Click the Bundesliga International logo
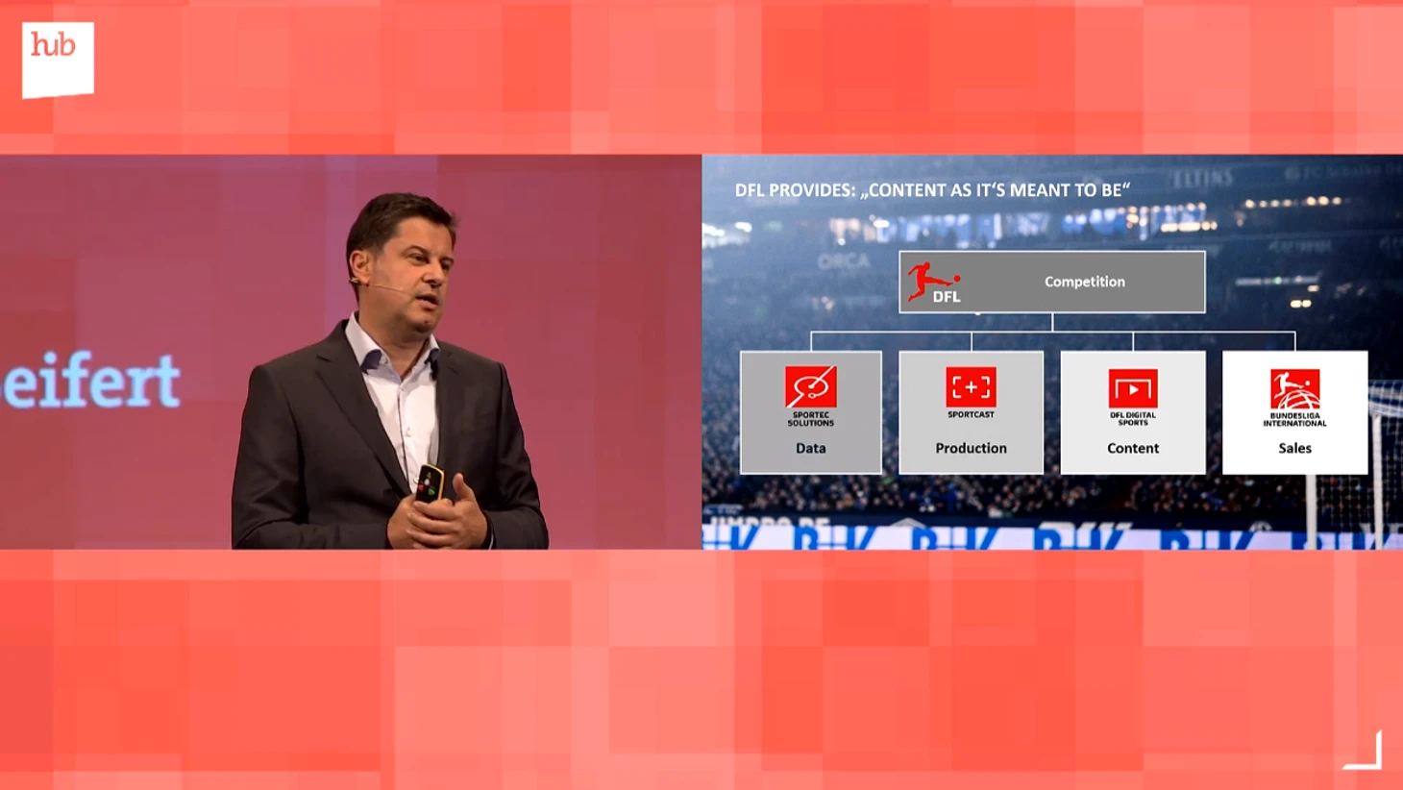 tap(1294, 389)
